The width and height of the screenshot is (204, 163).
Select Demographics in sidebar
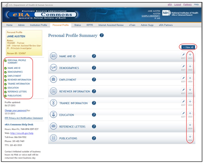(15, 72)
